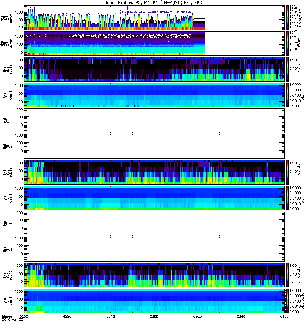
Task: Click the 0300 time axis label
Action: tap(154, 316)
